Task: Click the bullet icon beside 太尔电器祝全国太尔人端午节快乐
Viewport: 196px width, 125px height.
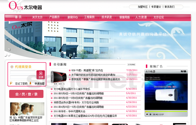Action: pos(52,89)
